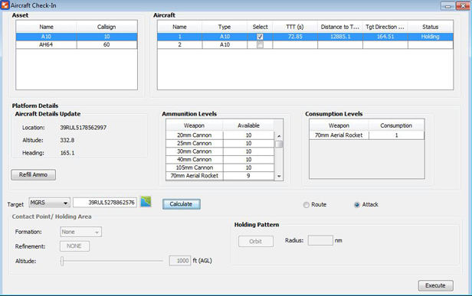The height and width of the screenshot is (296, 472).
Task: Click callsign 60 cell in Asset table
Action: (x=107, y=45)
